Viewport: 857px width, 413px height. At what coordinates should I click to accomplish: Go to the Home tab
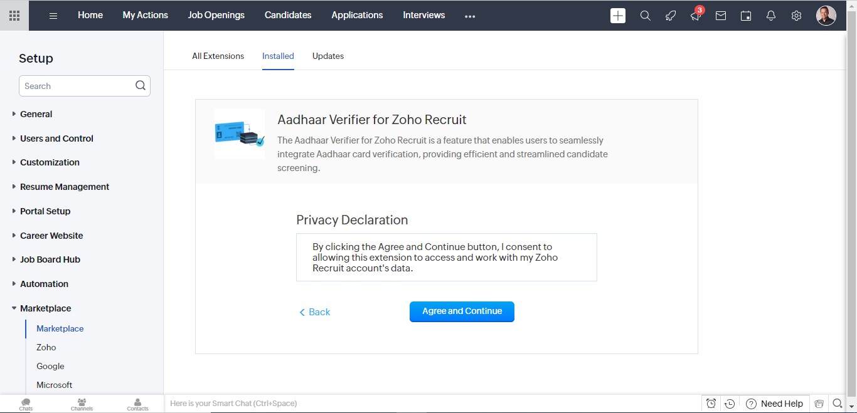[x=90, y=15]
